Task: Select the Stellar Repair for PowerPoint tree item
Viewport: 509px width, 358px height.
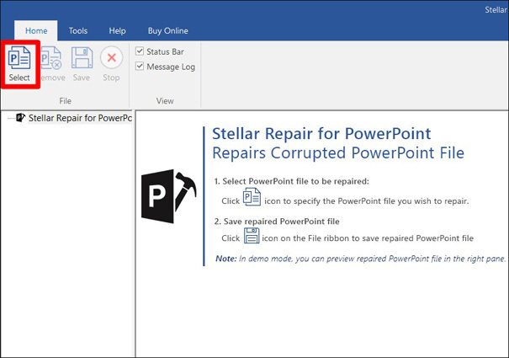Action: click(x=80, y=118)
